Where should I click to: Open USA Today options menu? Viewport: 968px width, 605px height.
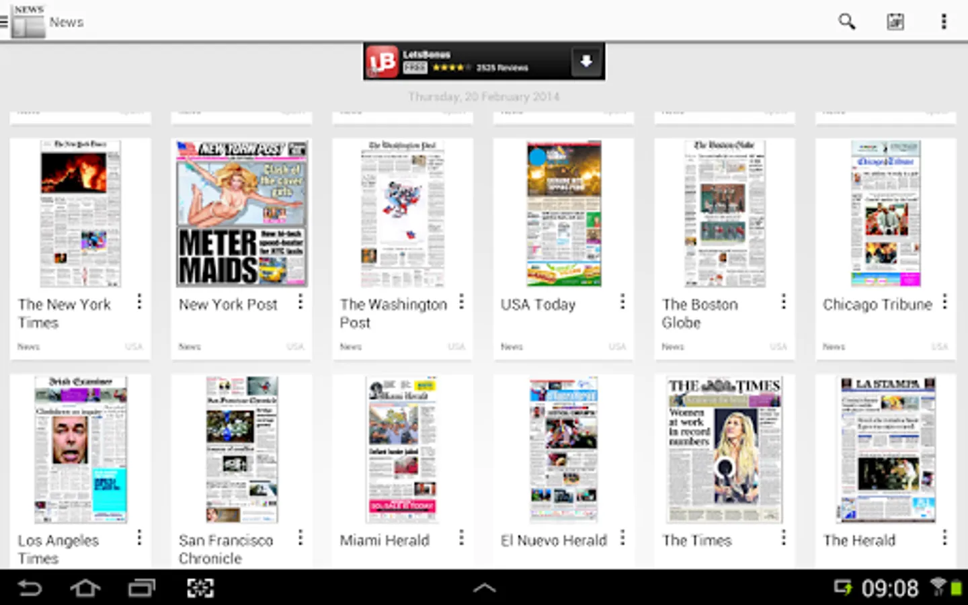[x=622, y=302]
